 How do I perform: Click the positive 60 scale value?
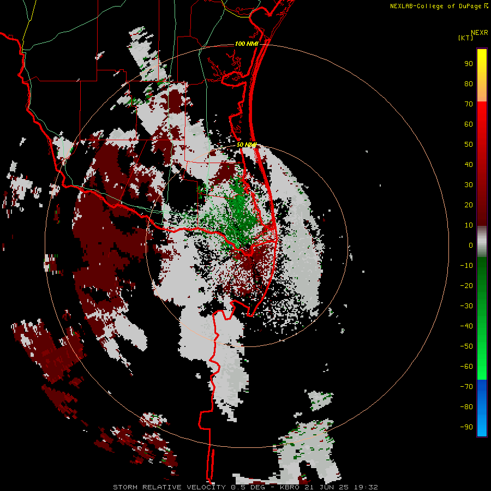[469, 124]
